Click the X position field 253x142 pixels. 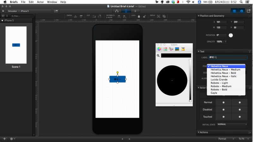point(221,22)
